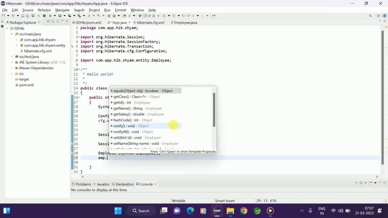Expand the com.app.hib.shyam.entity package
This screenshot has width=388, height=218.
[17, 45]
